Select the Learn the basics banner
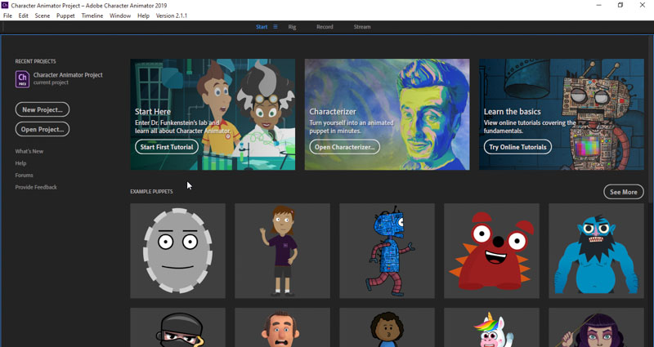This screenshot has height=347, width=654. [x=562, y=114]
